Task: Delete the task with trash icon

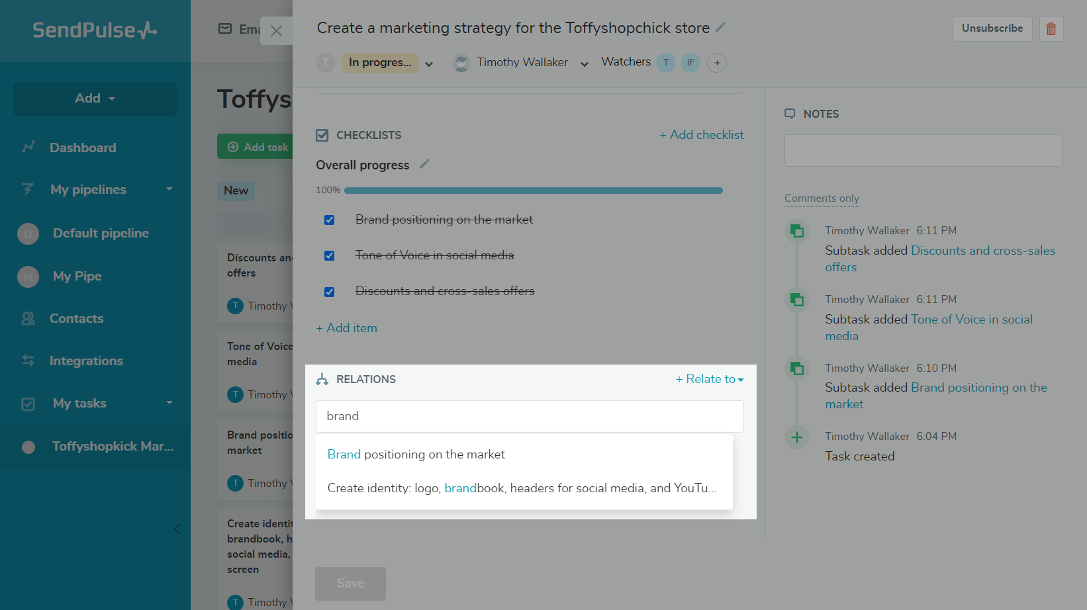Action: [1051, 28]
